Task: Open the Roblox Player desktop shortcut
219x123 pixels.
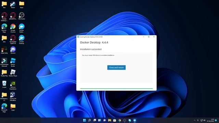Action: 13,73
